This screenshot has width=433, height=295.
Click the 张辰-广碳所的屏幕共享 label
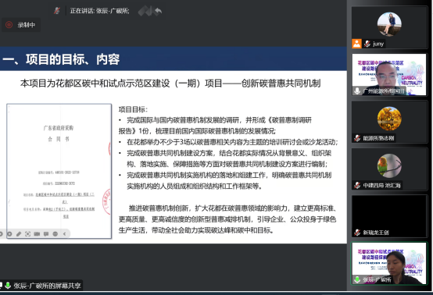pos(47,286)
